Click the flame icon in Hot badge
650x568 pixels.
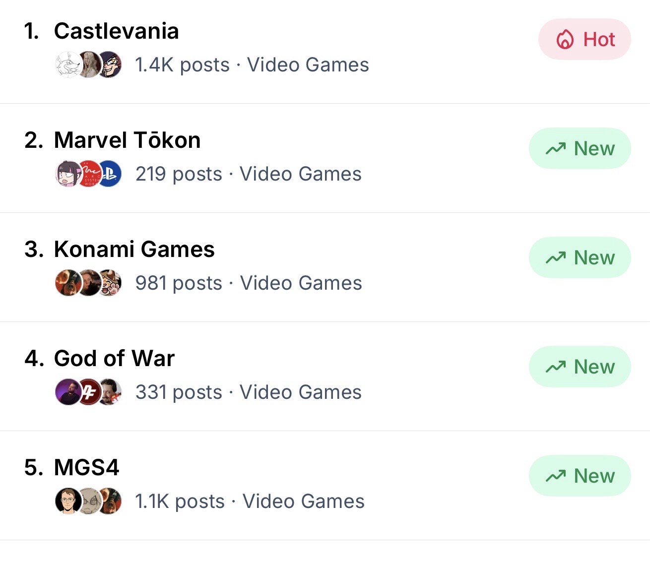pos(565,40)
